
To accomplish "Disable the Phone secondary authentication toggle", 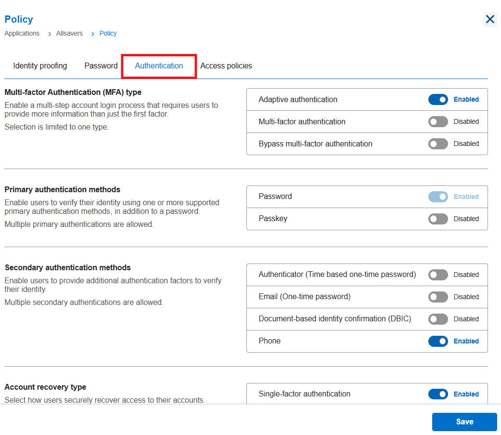I will point(438,341).
